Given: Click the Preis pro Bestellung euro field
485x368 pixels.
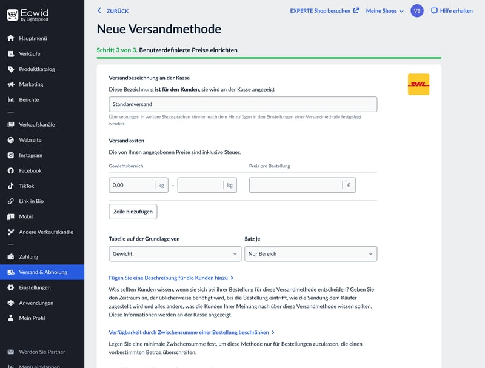Looking at the screenshot, I should pos(303,185).
